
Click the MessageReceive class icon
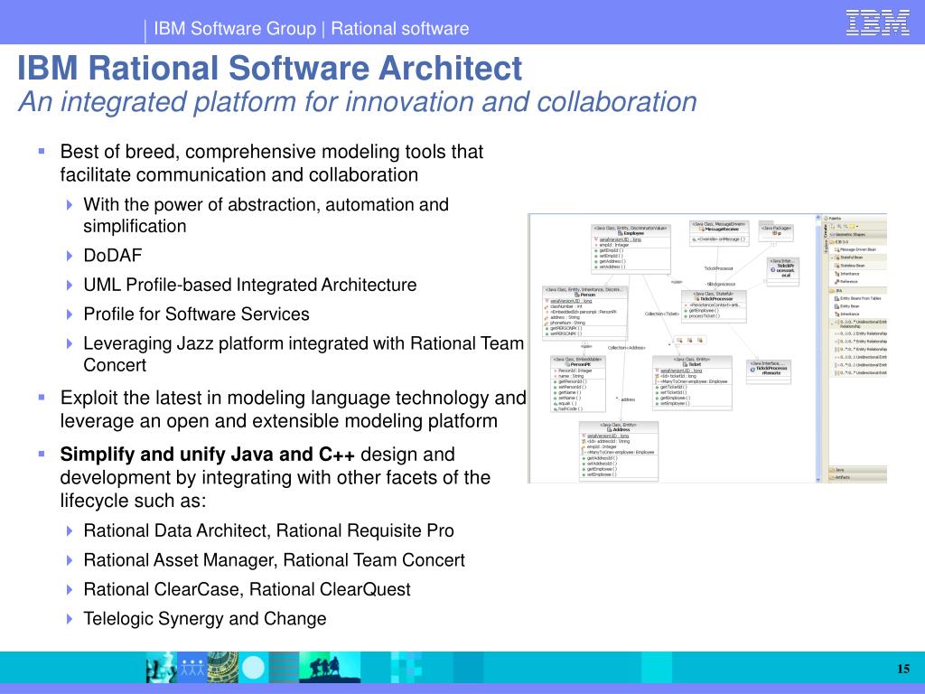[701, 229]
